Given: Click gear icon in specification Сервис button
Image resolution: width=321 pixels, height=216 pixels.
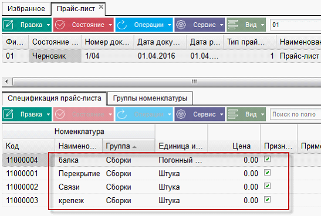Looking at the screenshot, I should [181, 114].
